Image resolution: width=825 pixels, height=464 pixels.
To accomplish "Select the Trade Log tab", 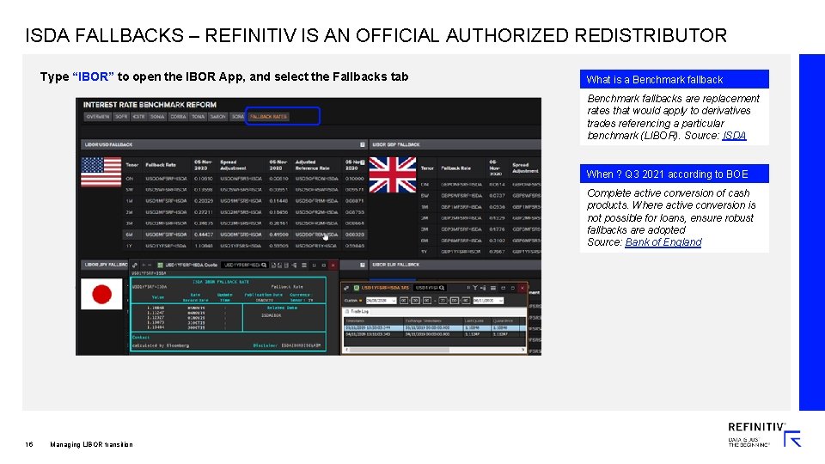I will point(359,311).
